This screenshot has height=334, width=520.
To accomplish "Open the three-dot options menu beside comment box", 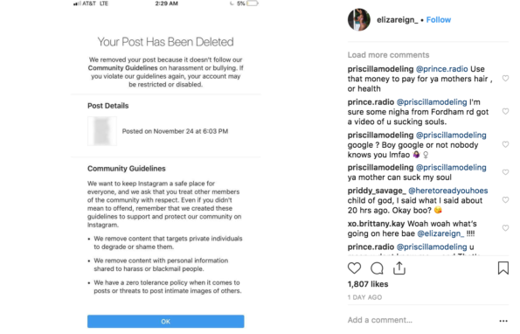I will pos(503,321).
